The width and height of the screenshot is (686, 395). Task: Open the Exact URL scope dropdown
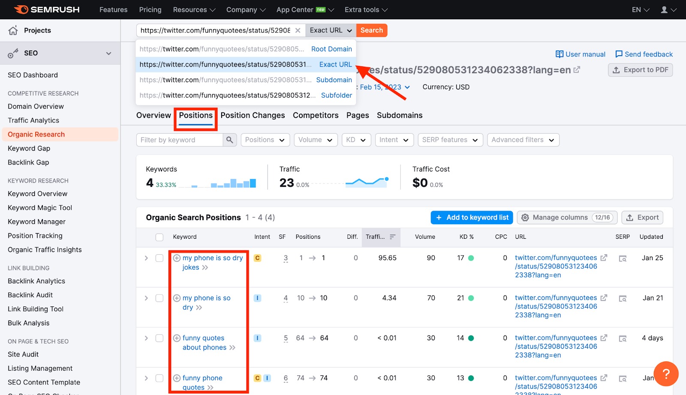(331, 30)
